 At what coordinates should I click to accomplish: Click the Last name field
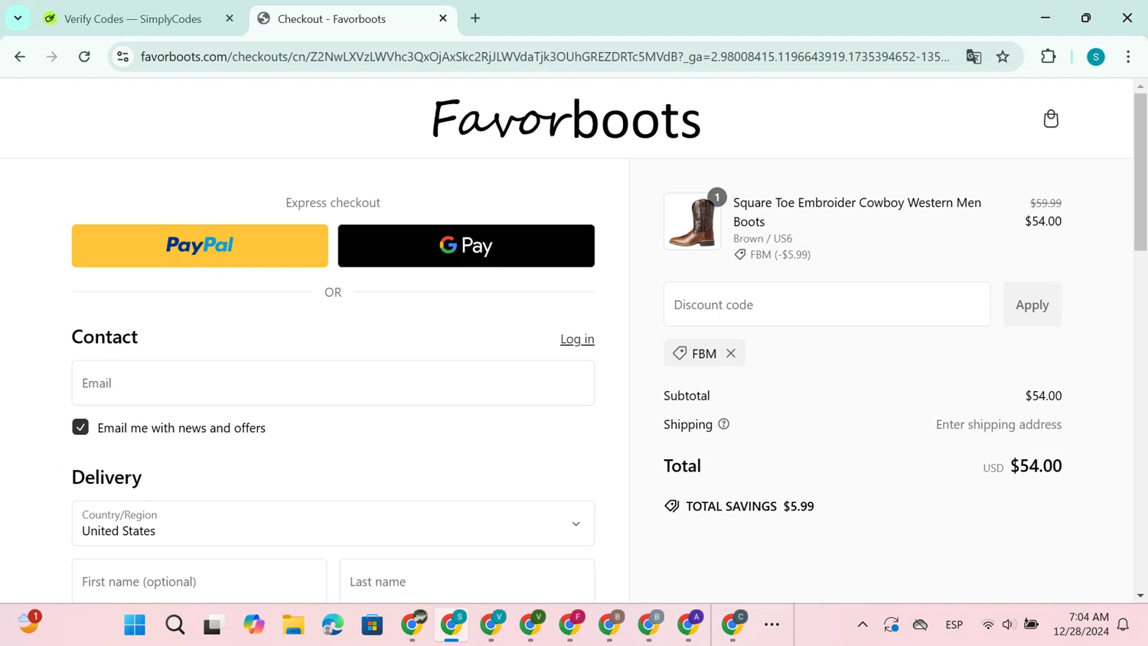pos(467,581)
